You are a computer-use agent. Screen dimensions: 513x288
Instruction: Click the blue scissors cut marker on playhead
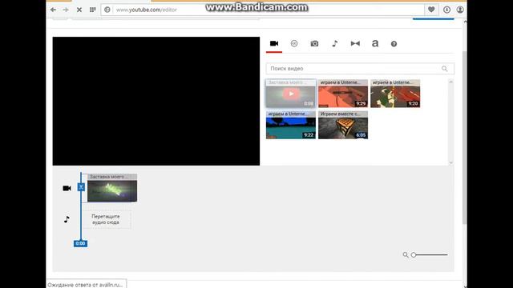[x=81, y=187]
